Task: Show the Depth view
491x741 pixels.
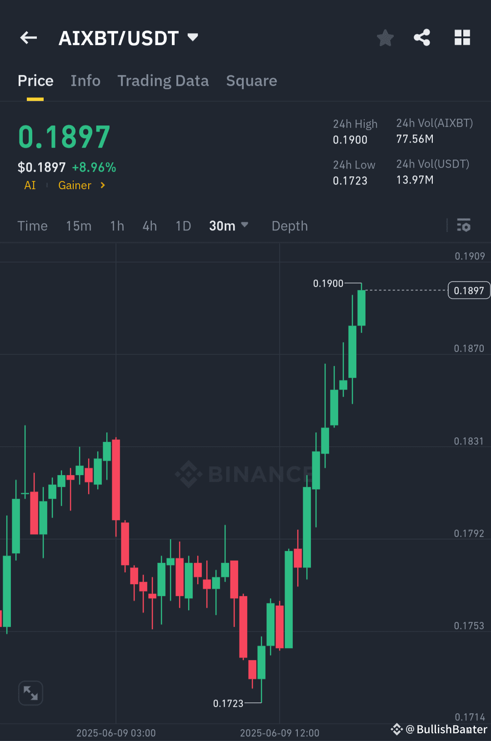Action: [289, 225]
